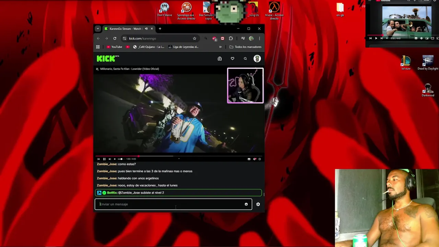Skip to previous video in YouTube window
Screen dimensions: 439x247
pos(370,38)
